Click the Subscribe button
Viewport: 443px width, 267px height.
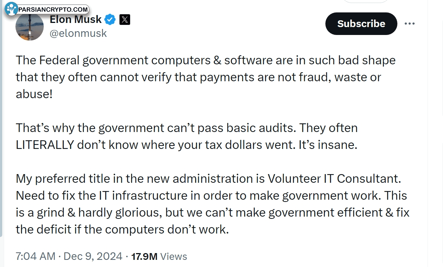(361, 24)
